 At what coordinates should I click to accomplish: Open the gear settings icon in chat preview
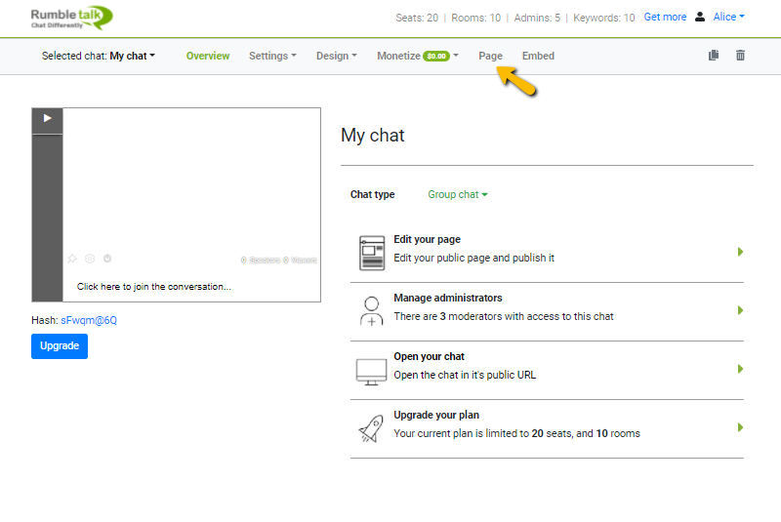click(x=89, y=259)
